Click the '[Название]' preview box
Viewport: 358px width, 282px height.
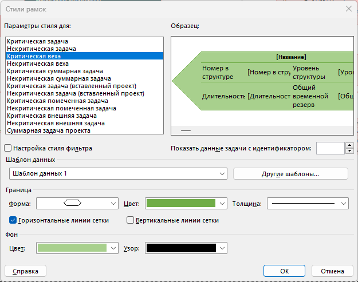[x=291, y=57]
